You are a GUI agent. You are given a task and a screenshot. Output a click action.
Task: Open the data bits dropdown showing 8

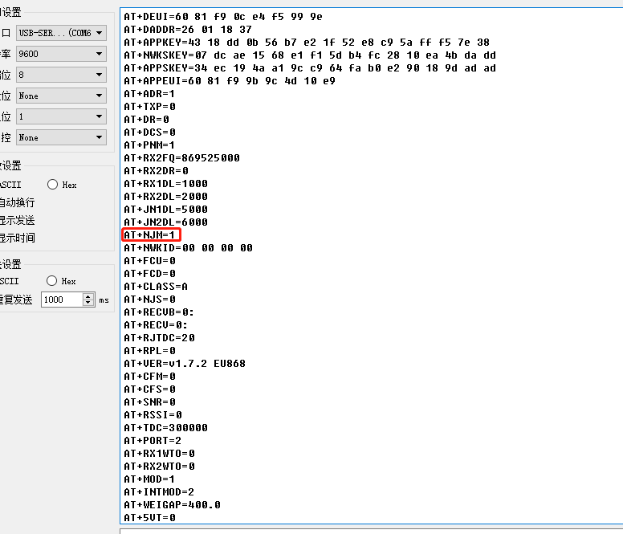tap(61, 75)
